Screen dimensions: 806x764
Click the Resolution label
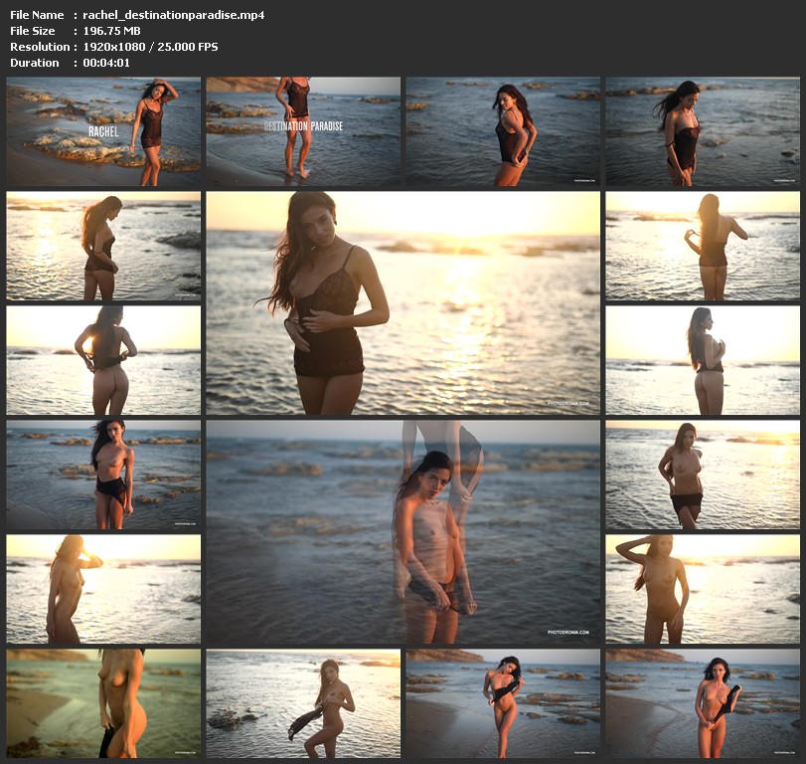tap(40, 47)
